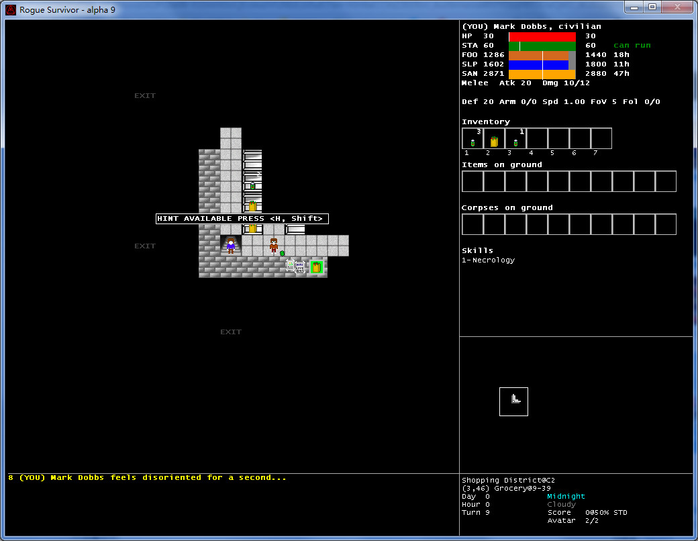Click the lowest EXIT marker
The width and height of the screenshot is (698, 541).
(x=231, y=332)
